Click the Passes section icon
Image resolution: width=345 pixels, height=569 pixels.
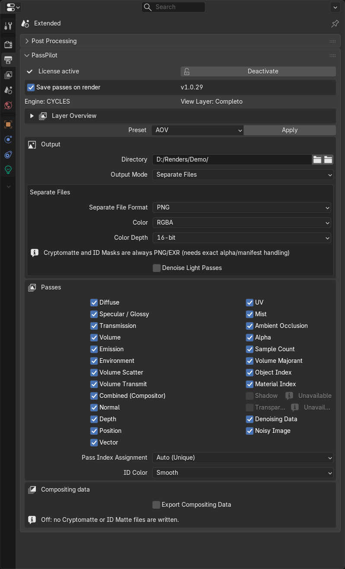tap(32, 287)
